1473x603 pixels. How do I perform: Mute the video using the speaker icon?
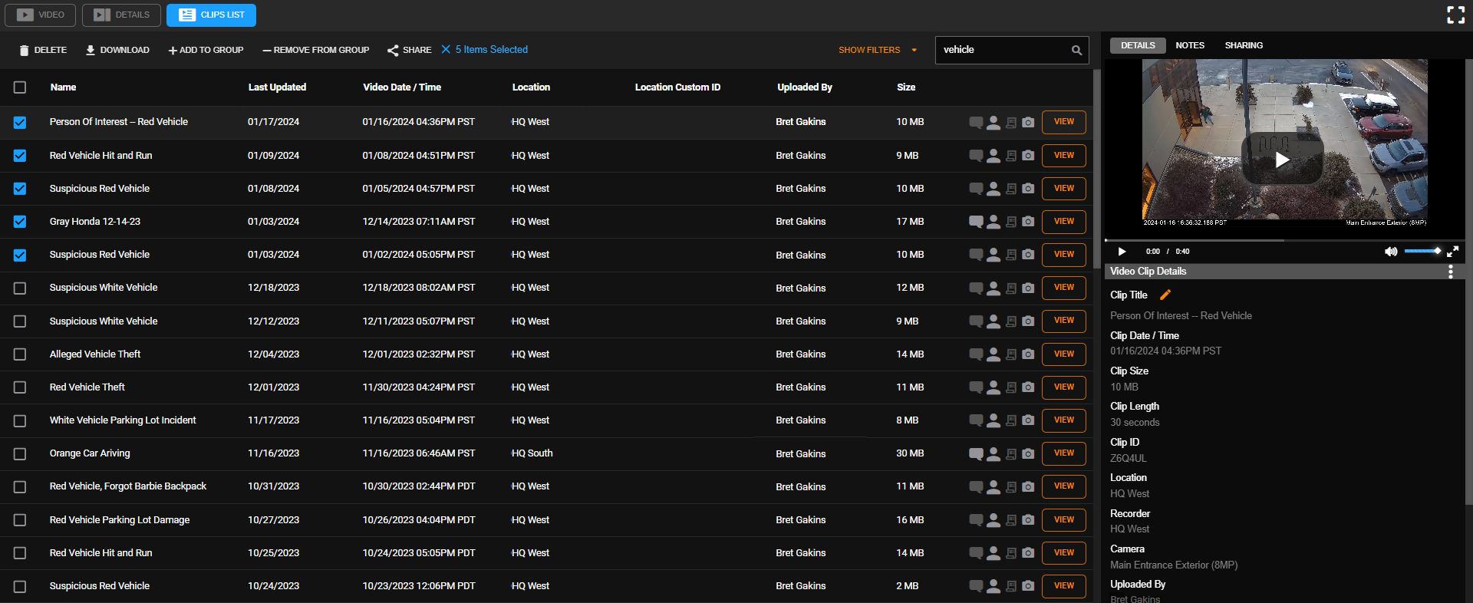click(x=1390, y=252)
